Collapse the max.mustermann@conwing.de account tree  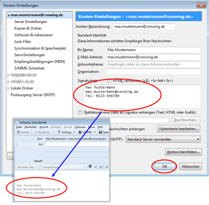click(8, 15)
